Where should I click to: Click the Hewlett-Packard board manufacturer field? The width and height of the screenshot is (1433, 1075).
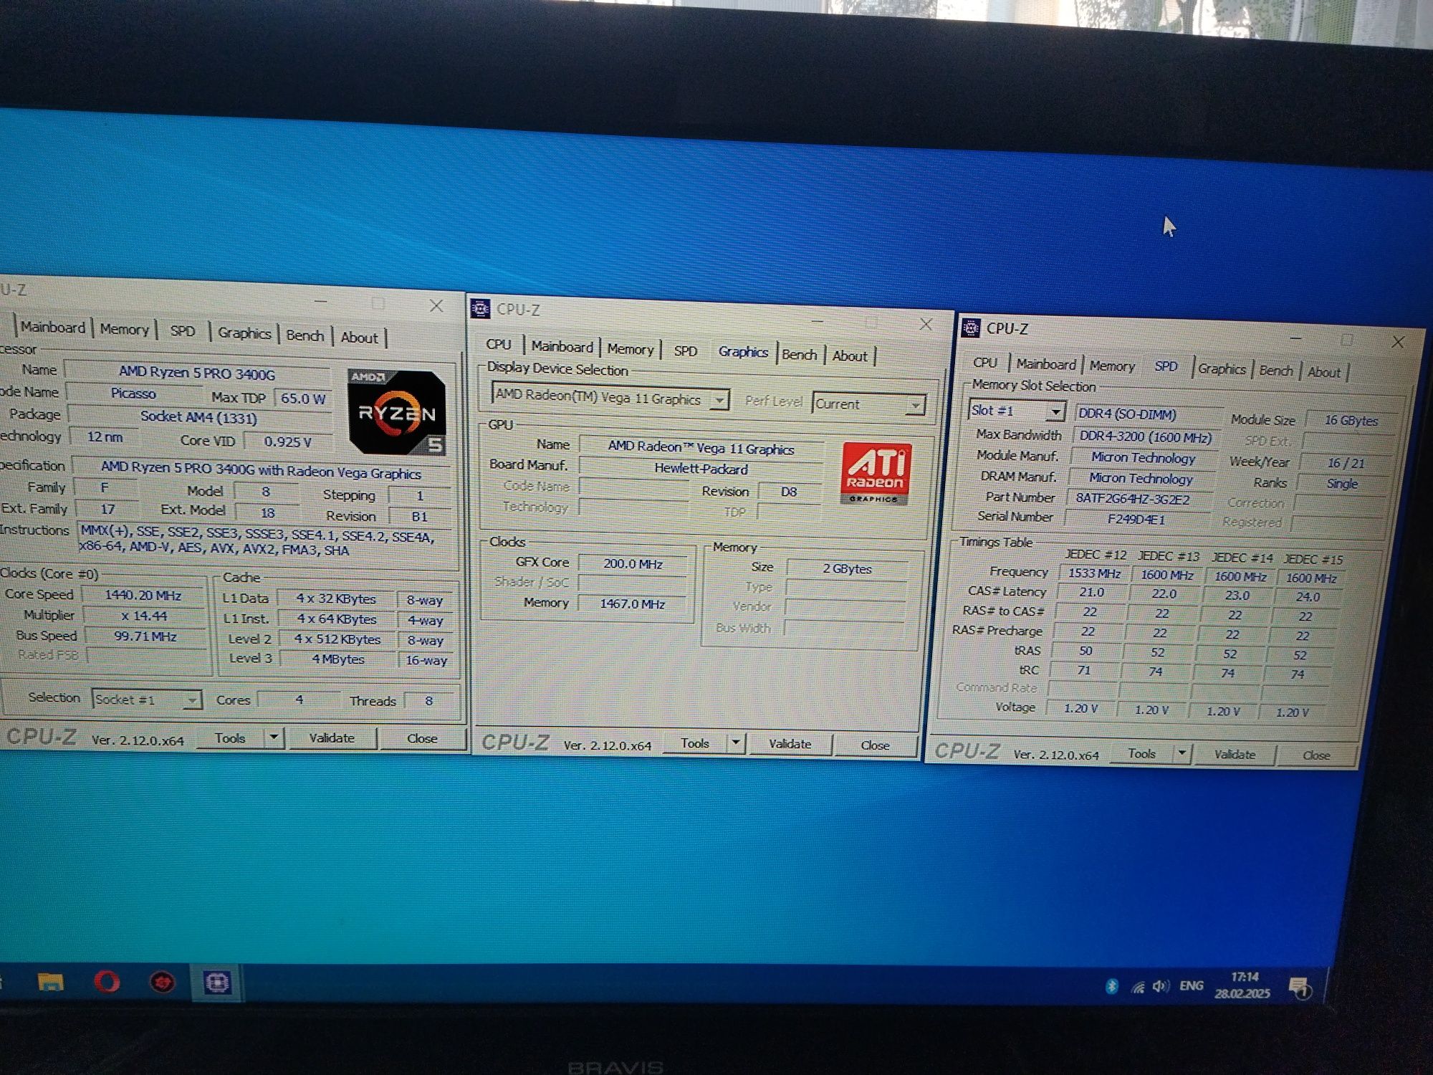point(701,469)
